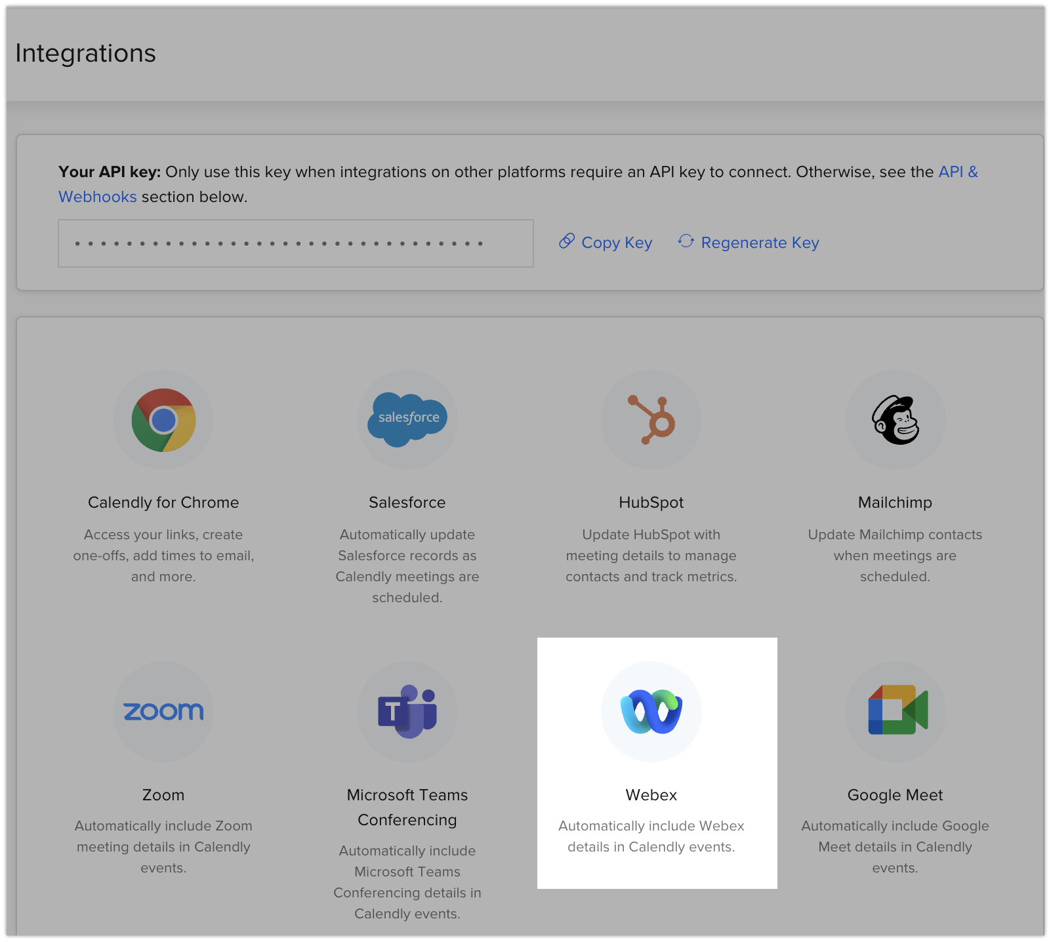Click 'Automatically include Microsoft Teams' description
Image resolution: width=1051 pixels, height=942 pixels.
coord(407,882)
